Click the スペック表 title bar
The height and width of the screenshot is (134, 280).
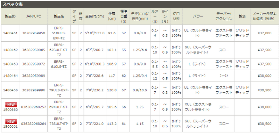(140, 5)
